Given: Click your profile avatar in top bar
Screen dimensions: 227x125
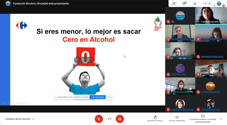Looking at the screenshot, I should tap(219, 3).
